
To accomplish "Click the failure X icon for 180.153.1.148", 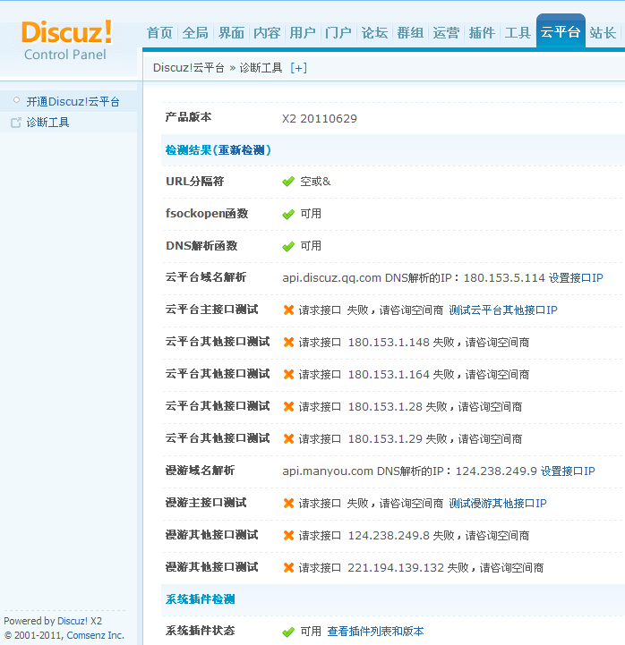I will 288,343.
